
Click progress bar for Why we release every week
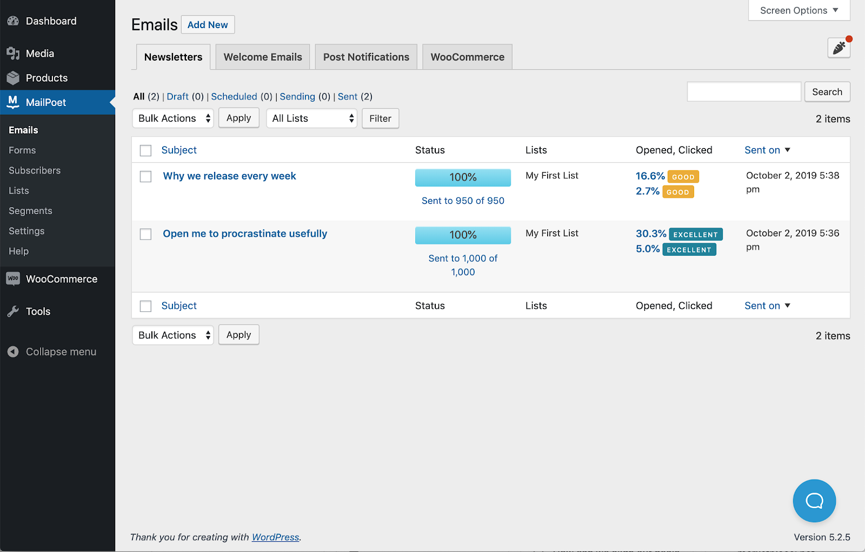coord(463,177)
